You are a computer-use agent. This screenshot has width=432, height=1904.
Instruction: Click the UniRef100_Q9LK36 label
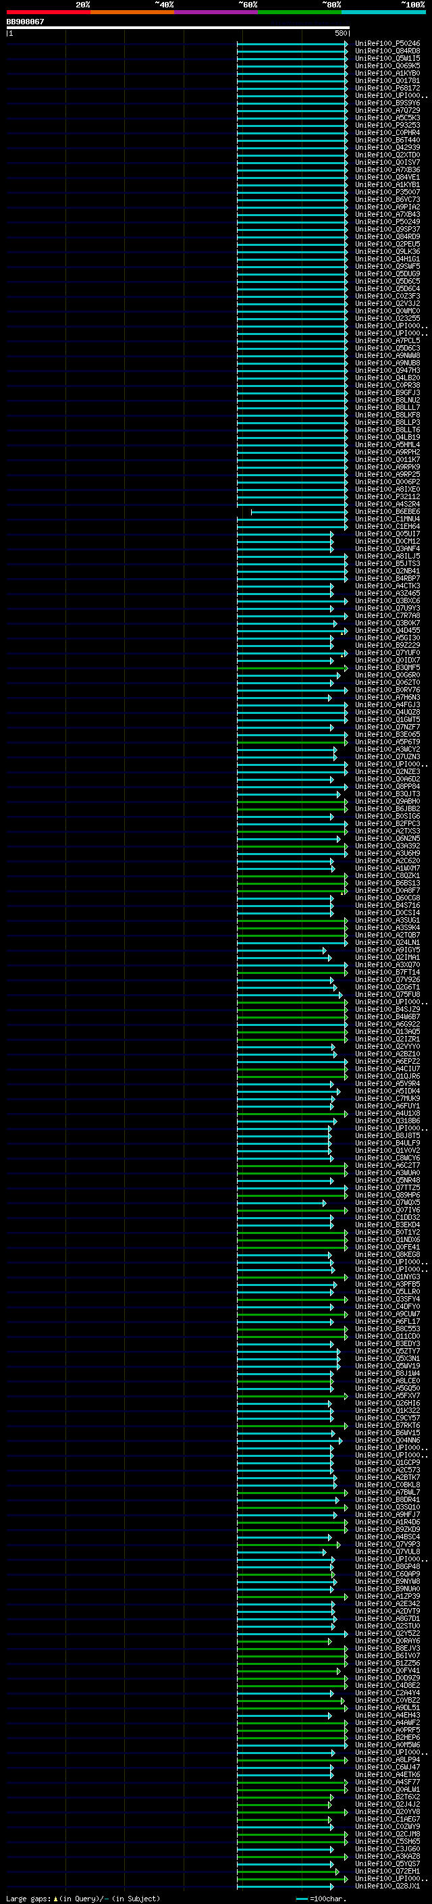point(387,251)
